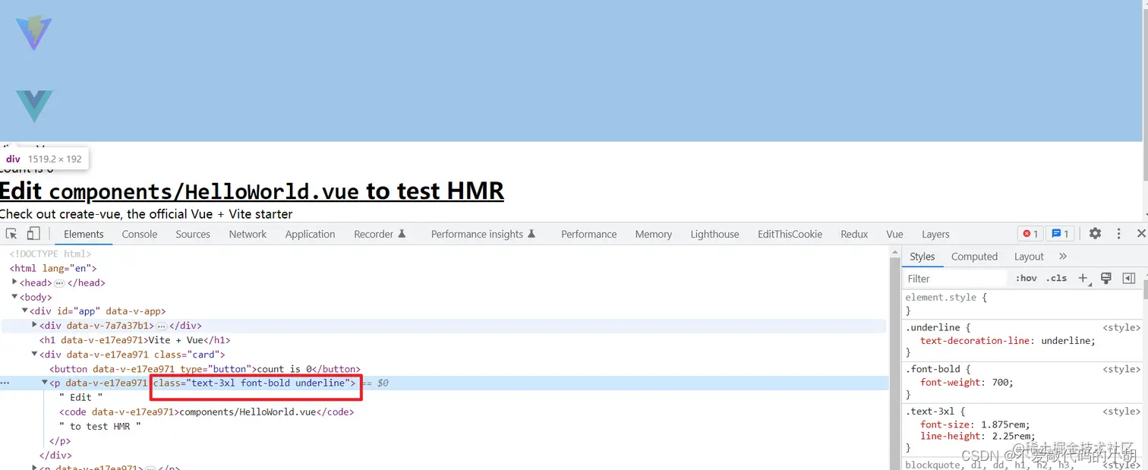Open the Recorder tab

click(x=380, y=234)
